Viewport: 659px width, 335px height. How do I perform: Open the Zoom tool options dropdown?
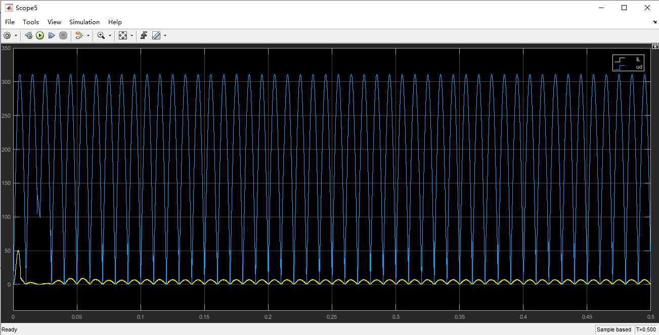(x=110, y=35)
